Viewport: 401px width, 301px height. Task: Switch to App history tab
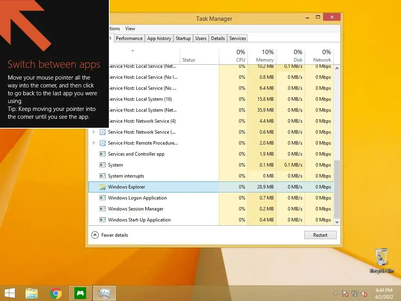[159, 38]
